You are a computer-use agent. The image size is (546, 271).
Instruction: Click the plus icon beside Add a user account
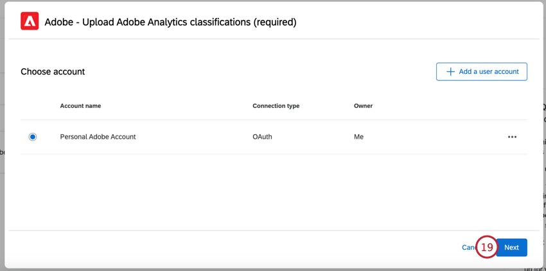(x=450, y=72)
